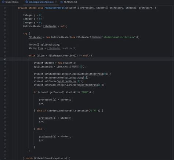Click the catch keyword
The height and width of the screenshot is (160, 174).
(x=29, y=159)
